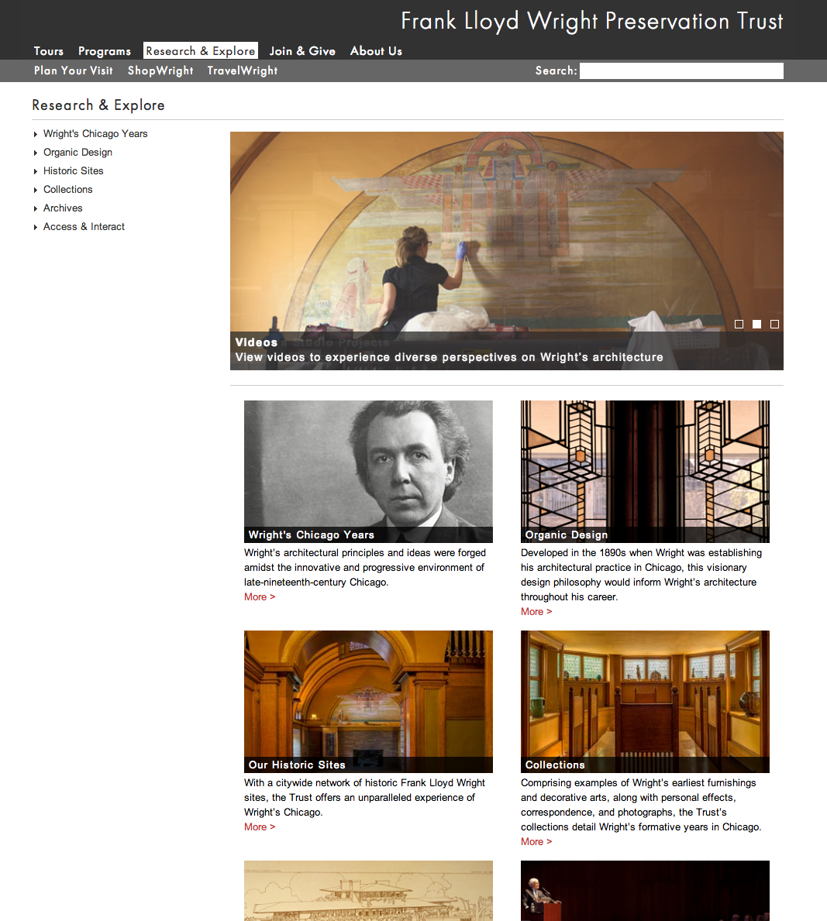
Task: Open Historic Sites in the sidebar
Action: [x=74, y=171]
